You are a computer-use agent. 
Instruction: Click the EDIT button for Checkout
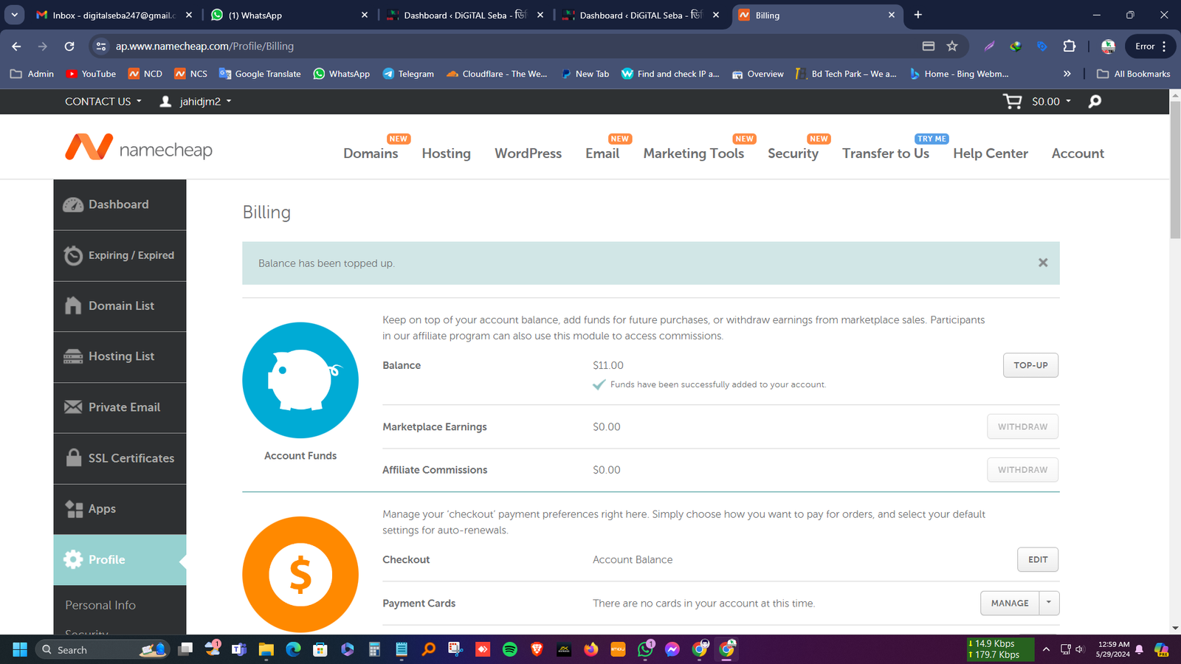click(x=1038, y=559)
